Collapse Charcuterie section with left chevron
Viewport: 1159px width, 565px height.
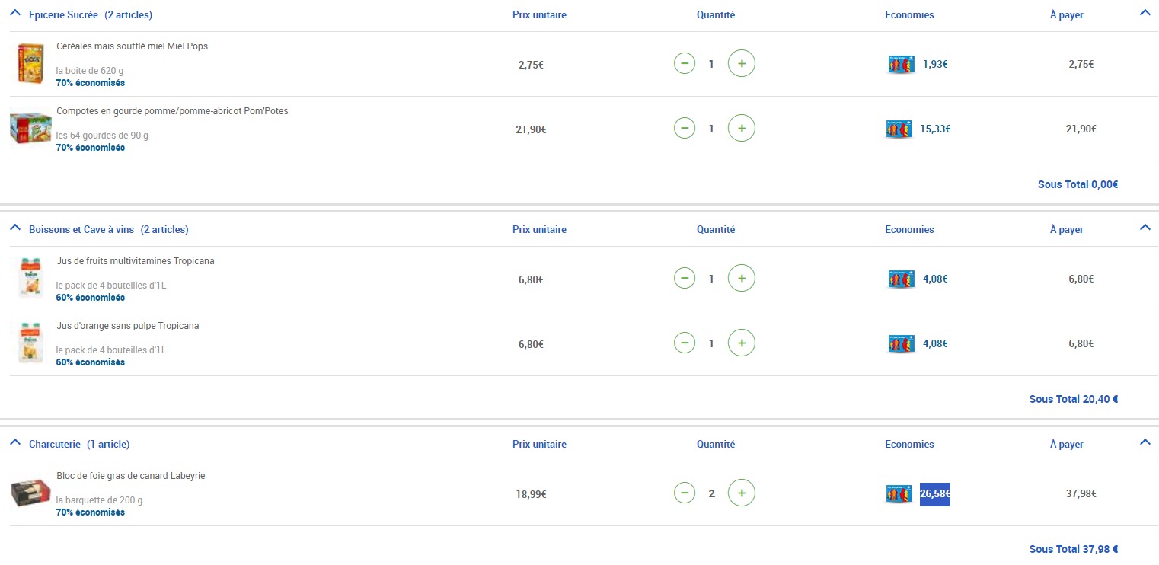pos(15,442)
